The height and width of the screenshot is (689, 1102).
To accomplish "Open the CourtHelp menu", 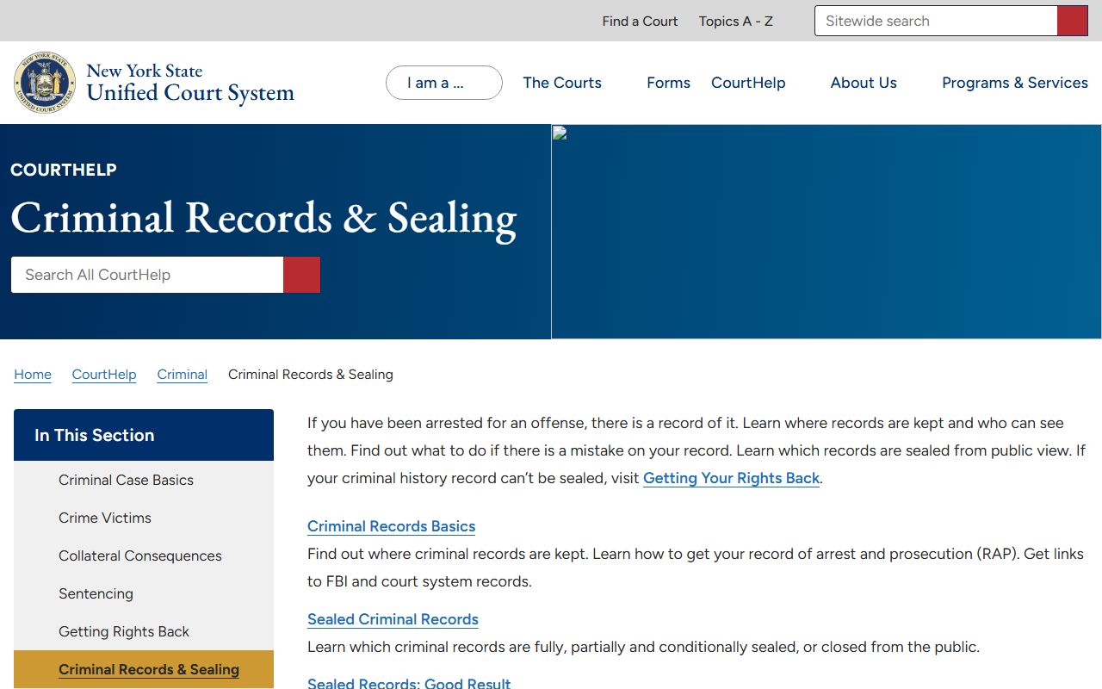I will point(748,83).
